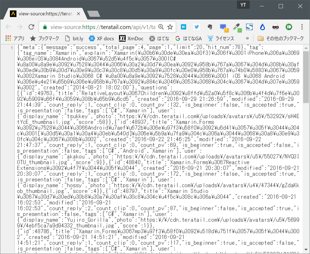This screenshot has height=254, width=310.
Task: Click the chat bubble extension with badge
Action: click(x=224, y=28)
